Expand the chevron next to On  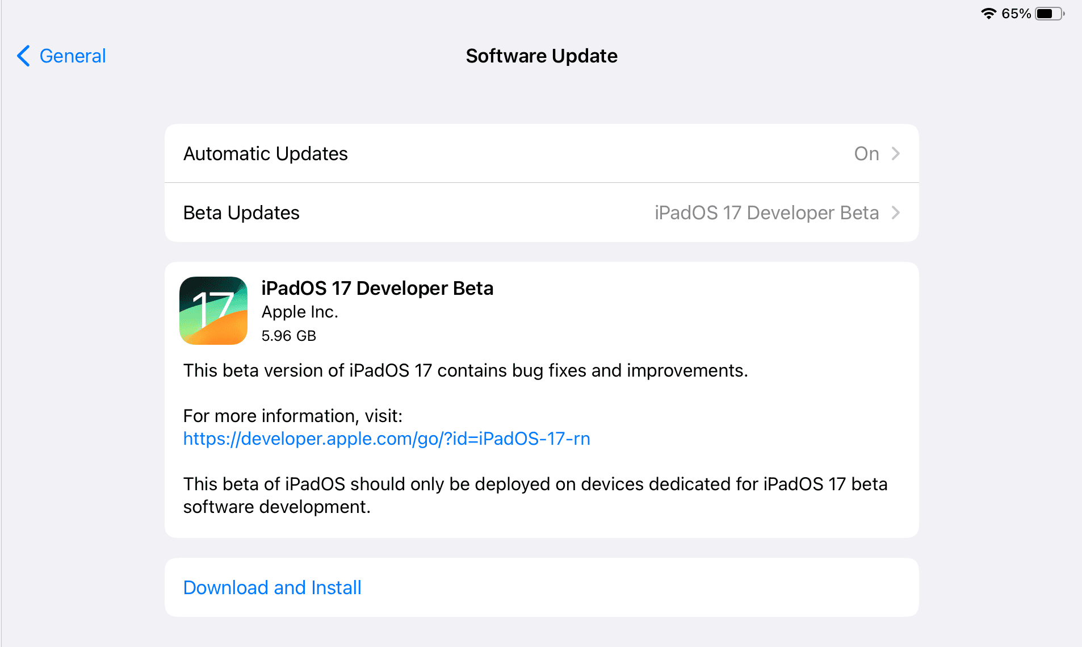point(895,153)
